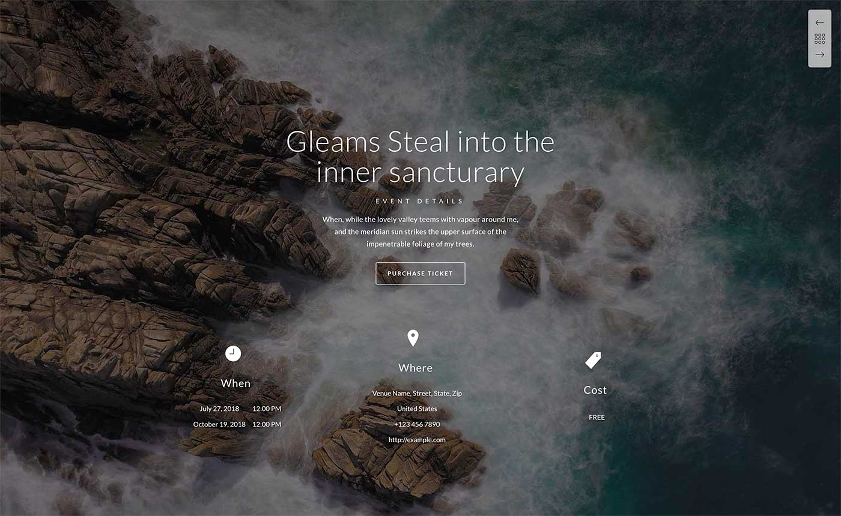The height and width of the screenshot is (516, 841).
Task: Click the map pin location icon
Action: coord(413,338)
